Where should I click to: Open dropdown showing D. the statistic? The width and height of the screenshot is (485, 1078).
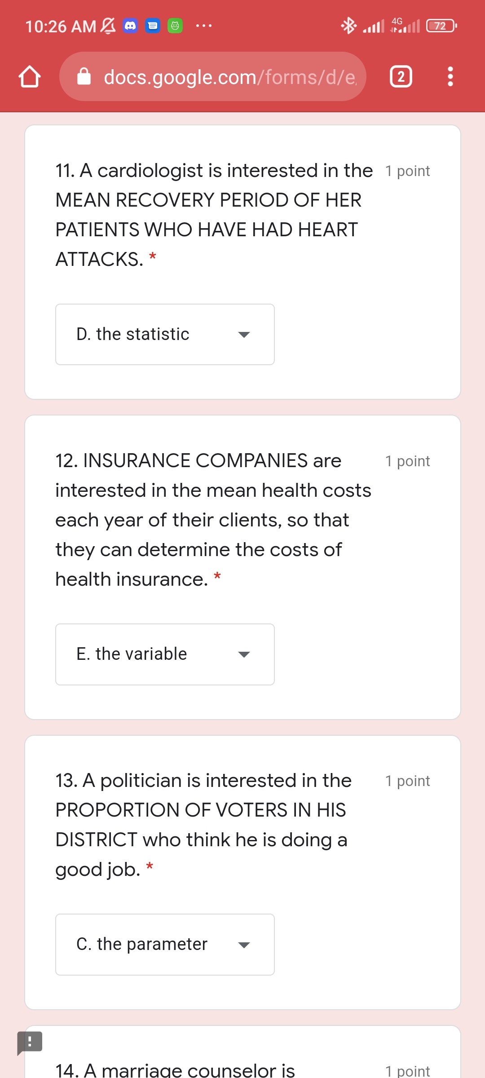tap(165, 334)
